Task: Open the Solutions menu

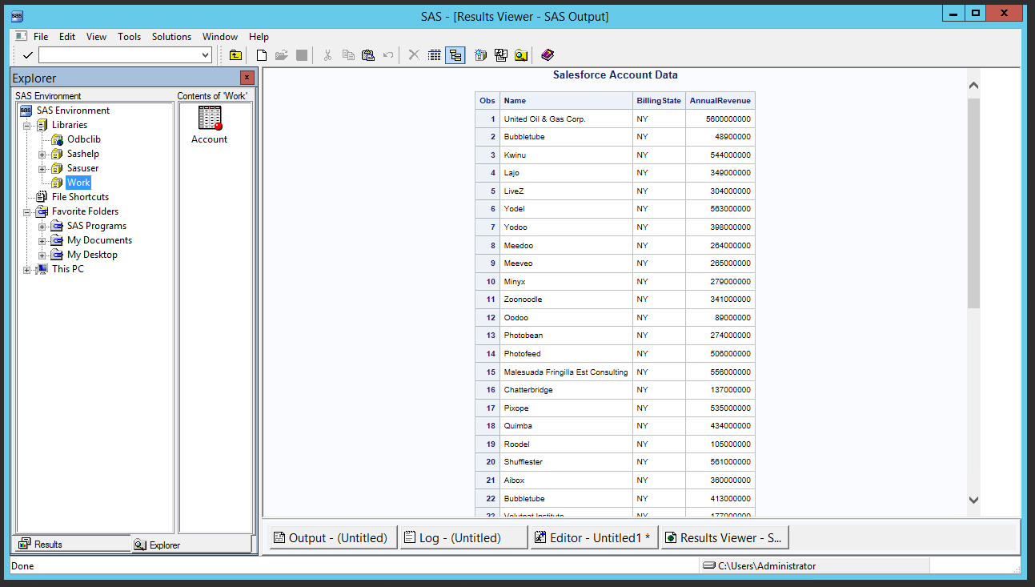Action: [171, 36]
